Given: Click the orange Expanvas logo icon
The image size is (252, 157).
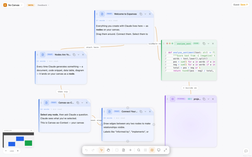Looking at the screenshot, I should coord(5,5).
